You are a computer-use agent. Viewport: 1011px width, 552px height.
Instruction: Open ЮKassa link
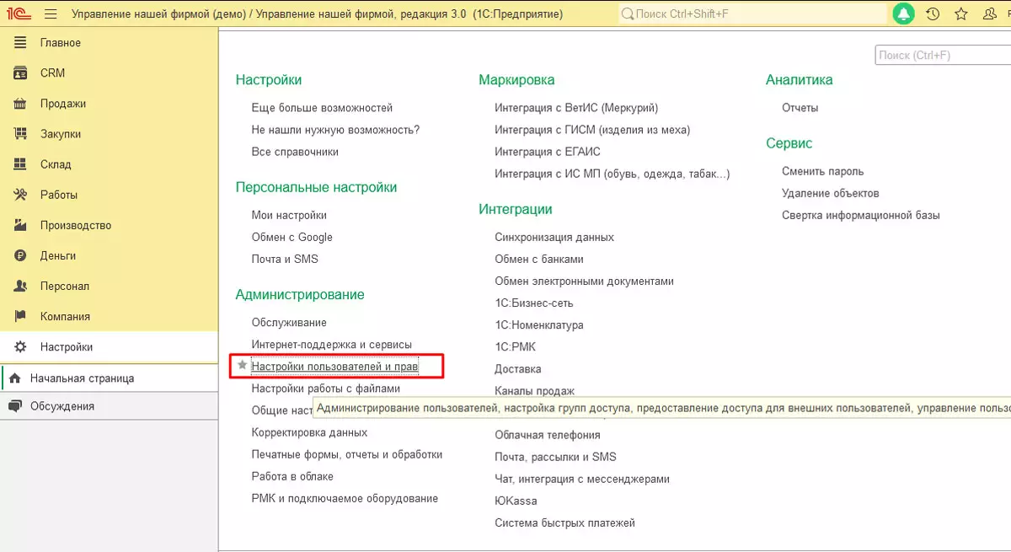pos(516,501)
